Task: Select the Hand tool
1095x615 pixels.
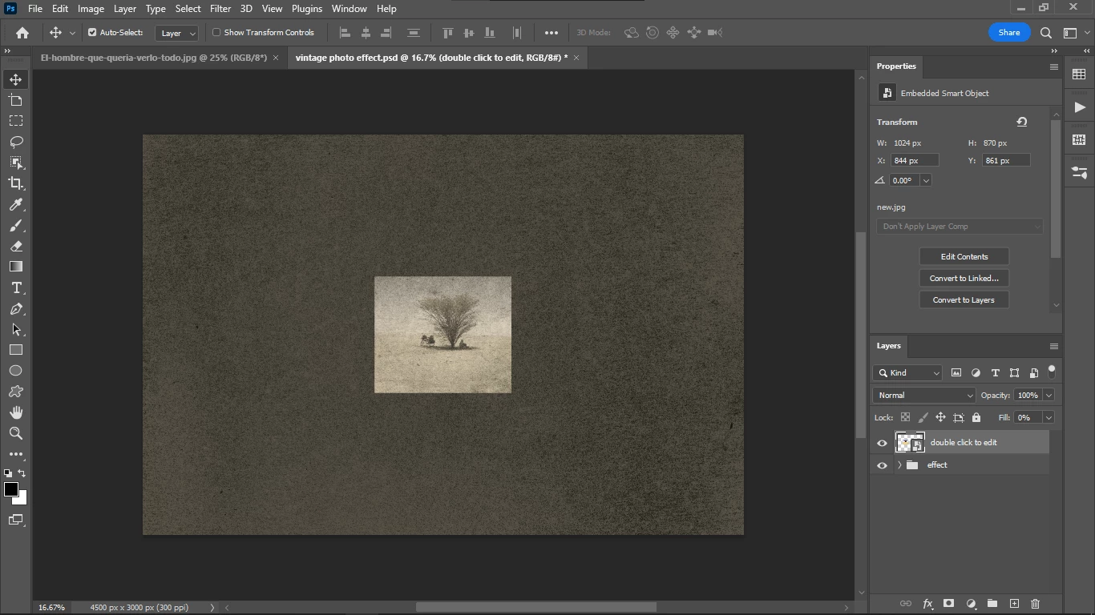Action: (16, 412)
